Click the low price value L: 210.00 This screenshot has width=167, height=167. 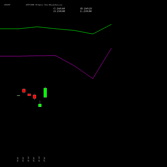pyautogui.click(x=86, y=11)
